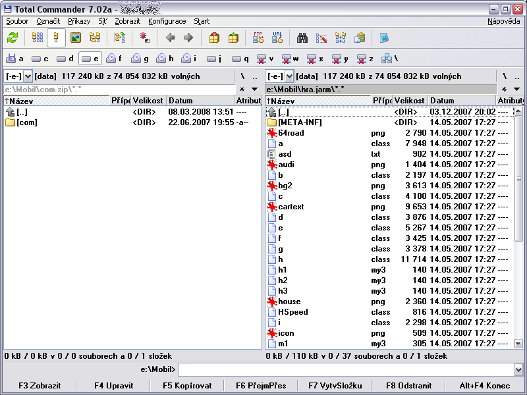Select the cartext png file
Image resolution: width=527 pixels, height=395 pixels.
390,207
